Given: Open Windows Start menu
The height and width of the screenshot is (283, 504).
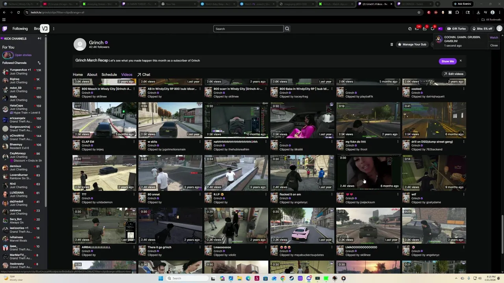Looking at the screenshot, I should point(161,278).
